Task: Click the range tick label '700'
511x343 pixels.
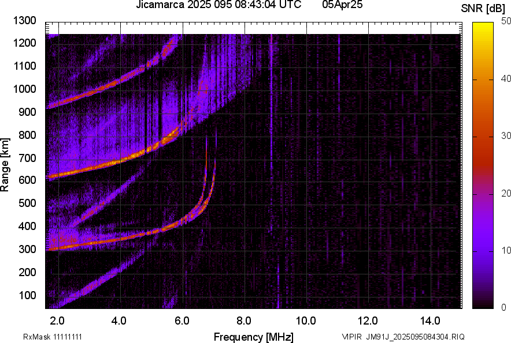Action: (x=27, y=158)
